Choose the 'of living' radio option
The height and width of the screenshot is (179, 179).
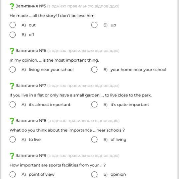94,139
